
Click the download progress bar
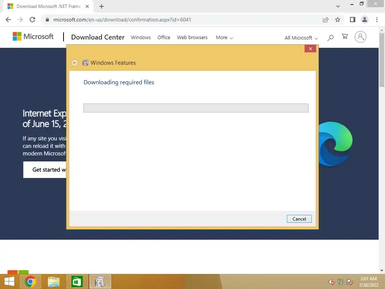point(196,108)
